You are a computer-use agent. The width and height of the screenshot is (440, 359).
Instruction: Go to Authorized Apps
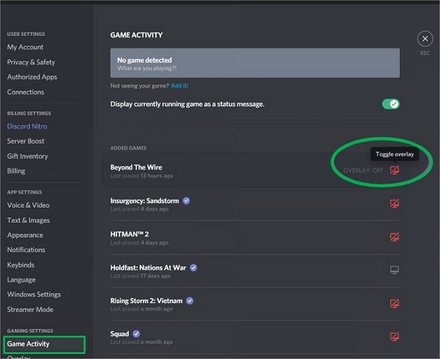(x=32, y=77)
